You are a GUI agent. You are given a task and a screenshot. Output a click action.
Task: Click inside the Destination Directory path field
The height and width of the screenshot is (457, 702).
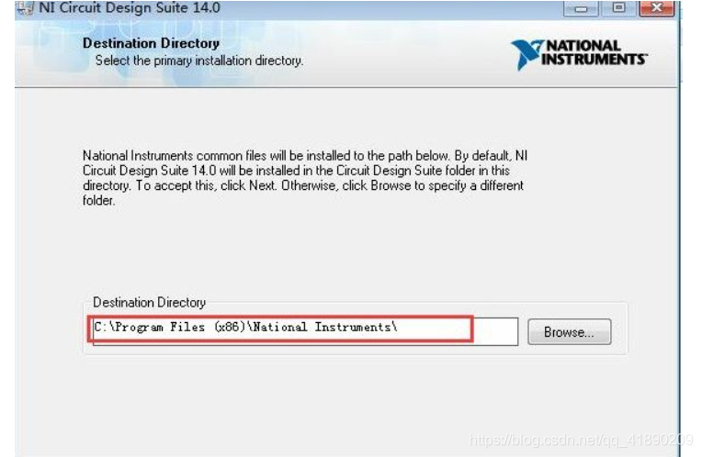[x=305, y=331]
